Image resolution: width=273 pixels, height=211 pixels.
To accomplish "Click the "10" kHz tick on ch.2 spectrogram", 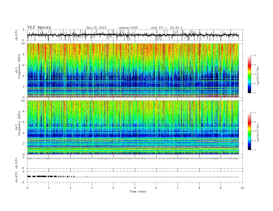I will coord(23,101).
